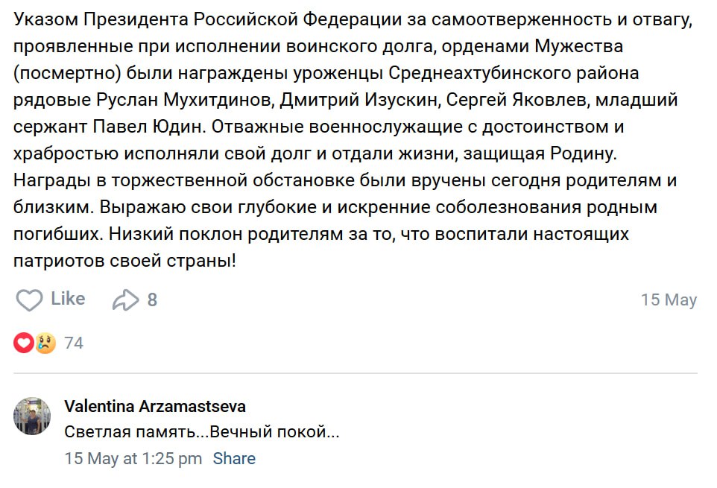Click the share arrow icon

click(125, 300)
